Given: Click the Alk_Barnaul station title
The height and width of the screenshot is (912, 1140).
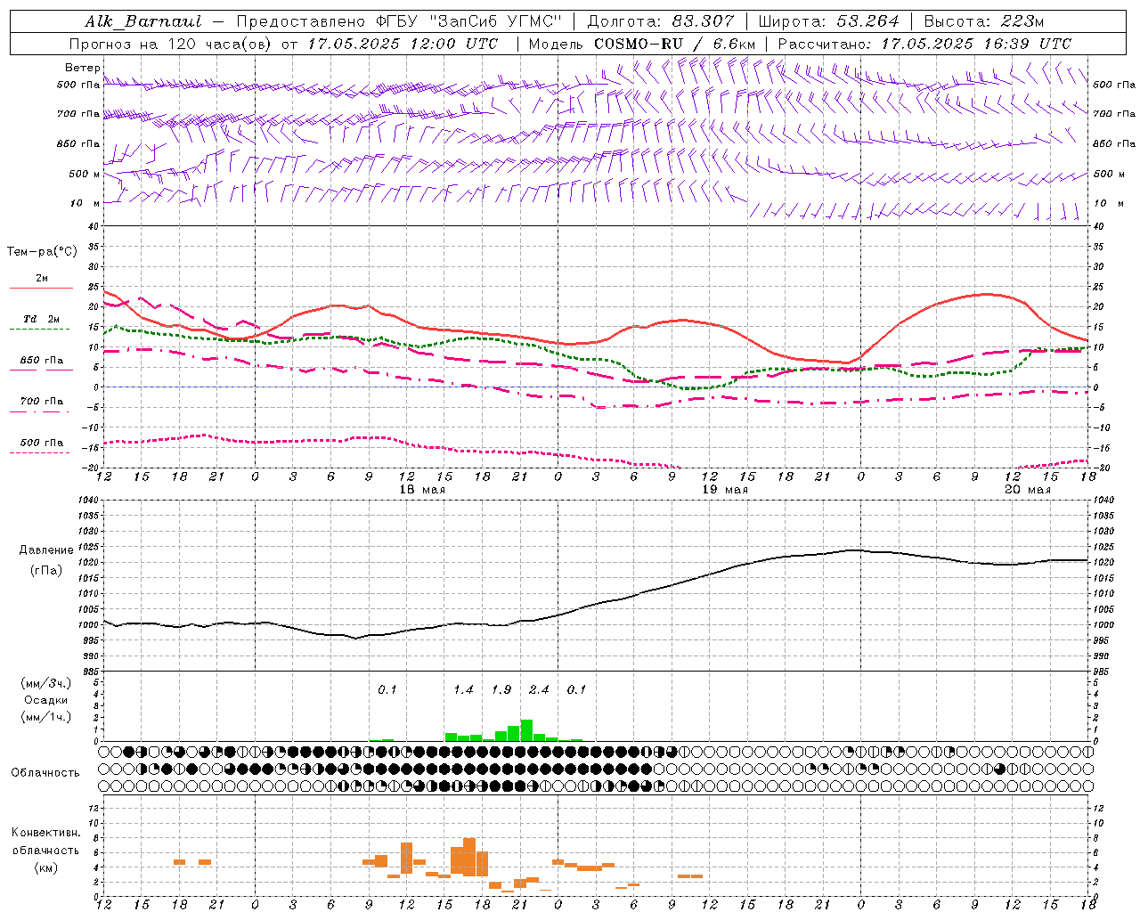Looking at the screenshot, I should tap(142, 21).
